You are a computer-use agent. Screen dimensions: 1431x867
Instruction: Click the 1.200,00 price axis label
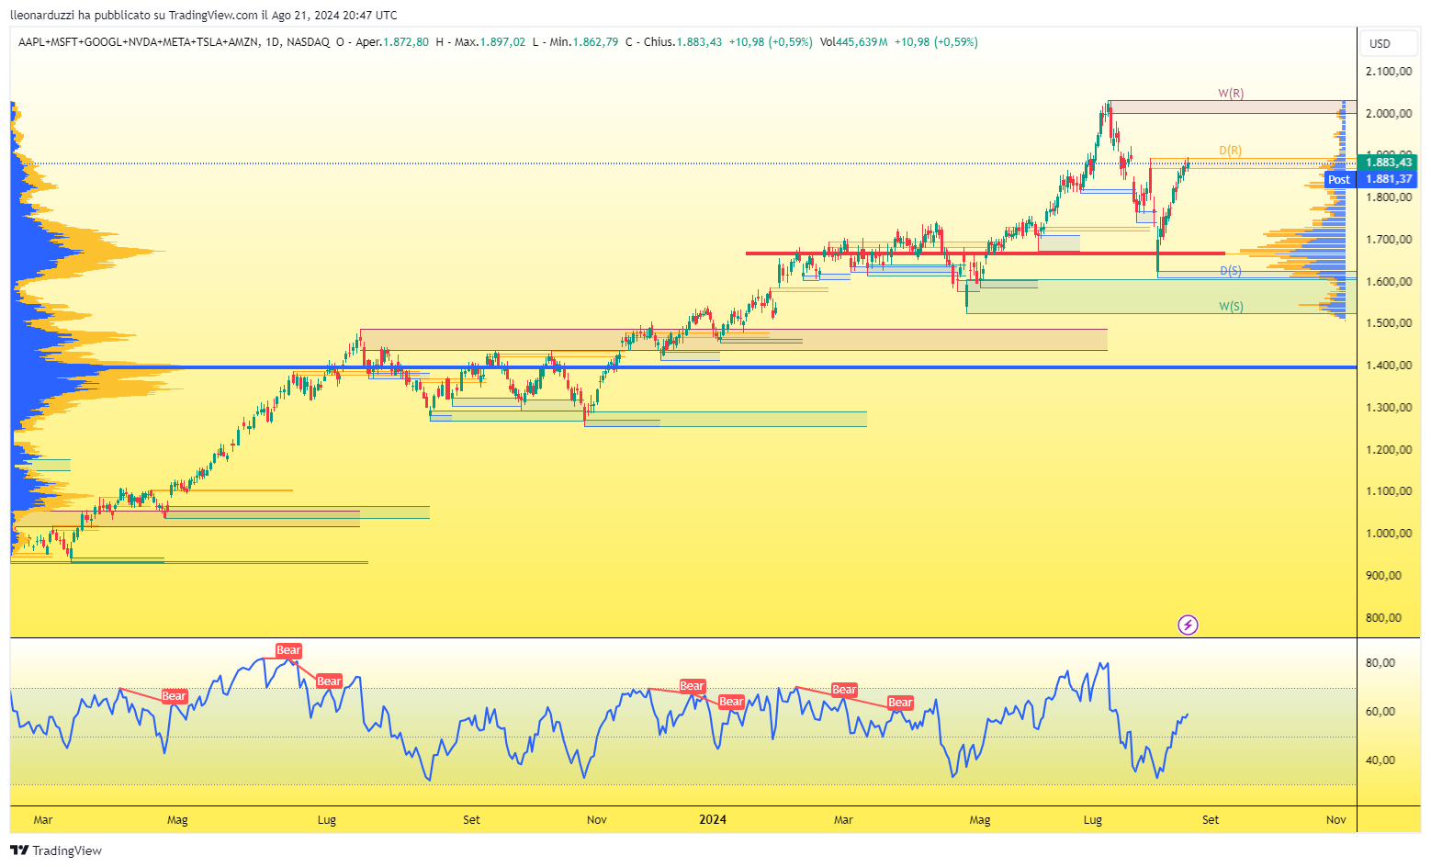1389,450
